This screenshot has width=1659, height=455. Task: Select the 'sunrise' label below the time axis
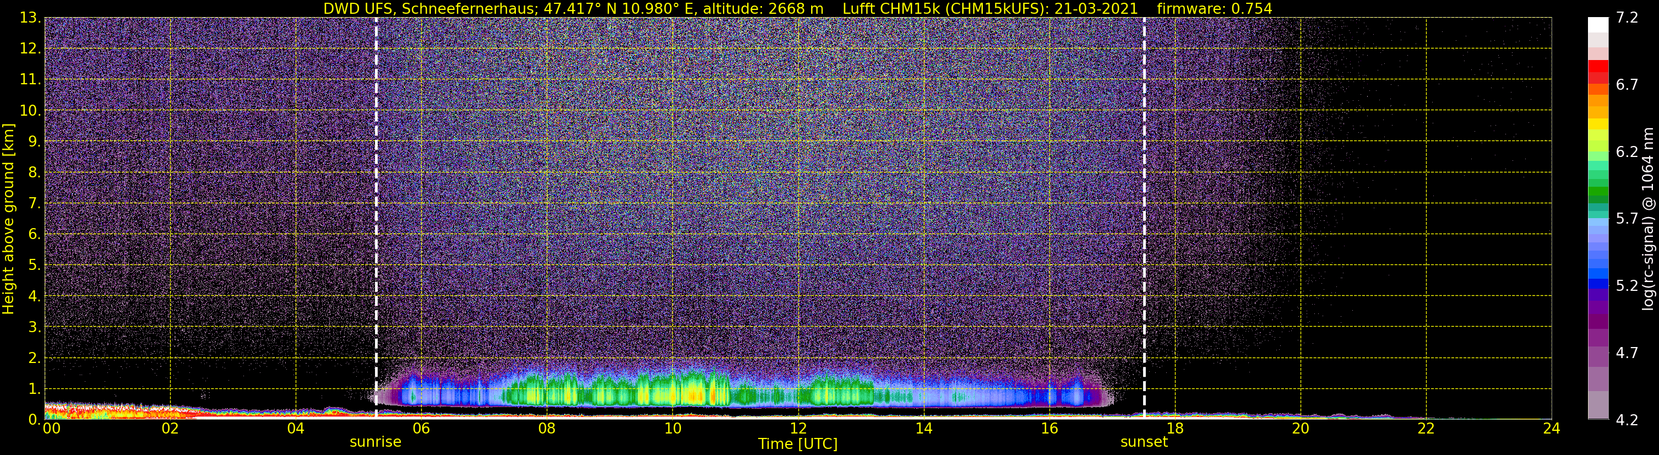point(376,442)
